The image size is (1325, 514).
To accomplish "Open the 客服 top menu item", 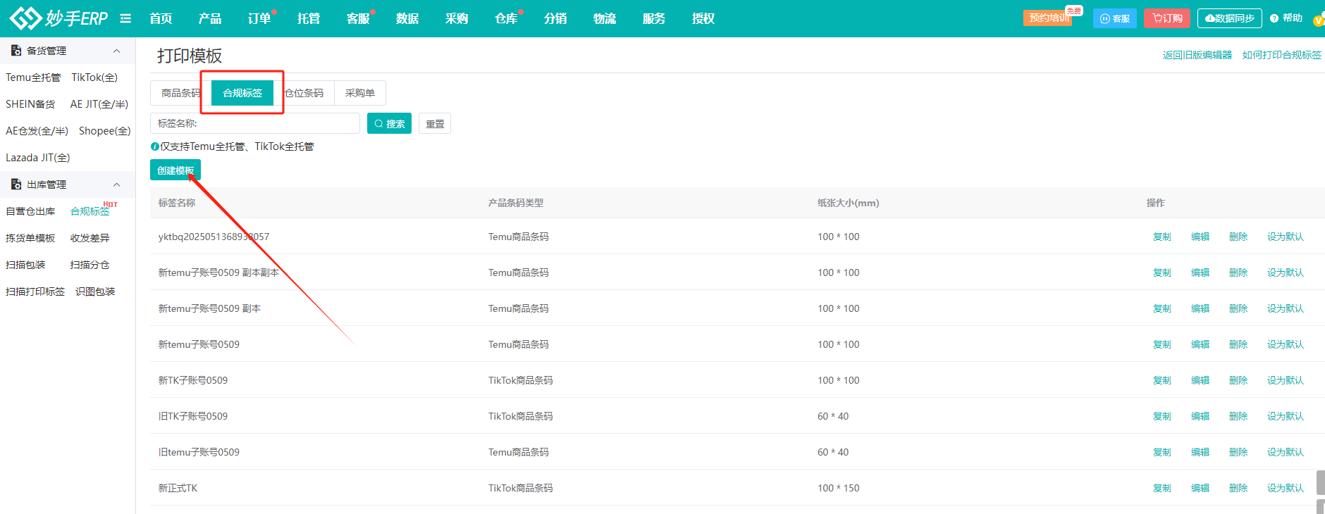I will [x=358, y=18].
